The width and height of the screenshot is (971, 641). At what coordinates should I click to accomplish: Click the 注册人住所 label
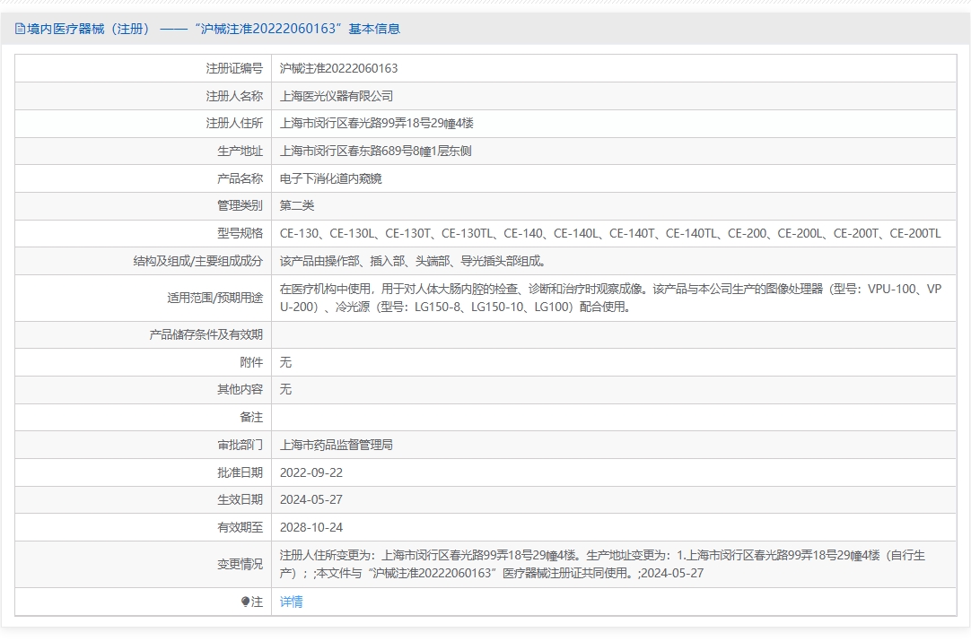(x=234, y=123)
